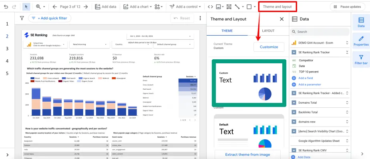This screenshot has width=370, height=159.
Task: Expand Domains Total data source
Action: pyautogui.click(x=347, y=103)
